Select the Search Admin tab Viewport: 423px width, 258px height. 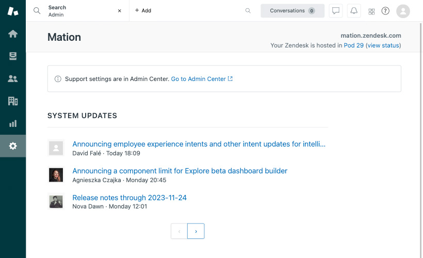[78, 11]
